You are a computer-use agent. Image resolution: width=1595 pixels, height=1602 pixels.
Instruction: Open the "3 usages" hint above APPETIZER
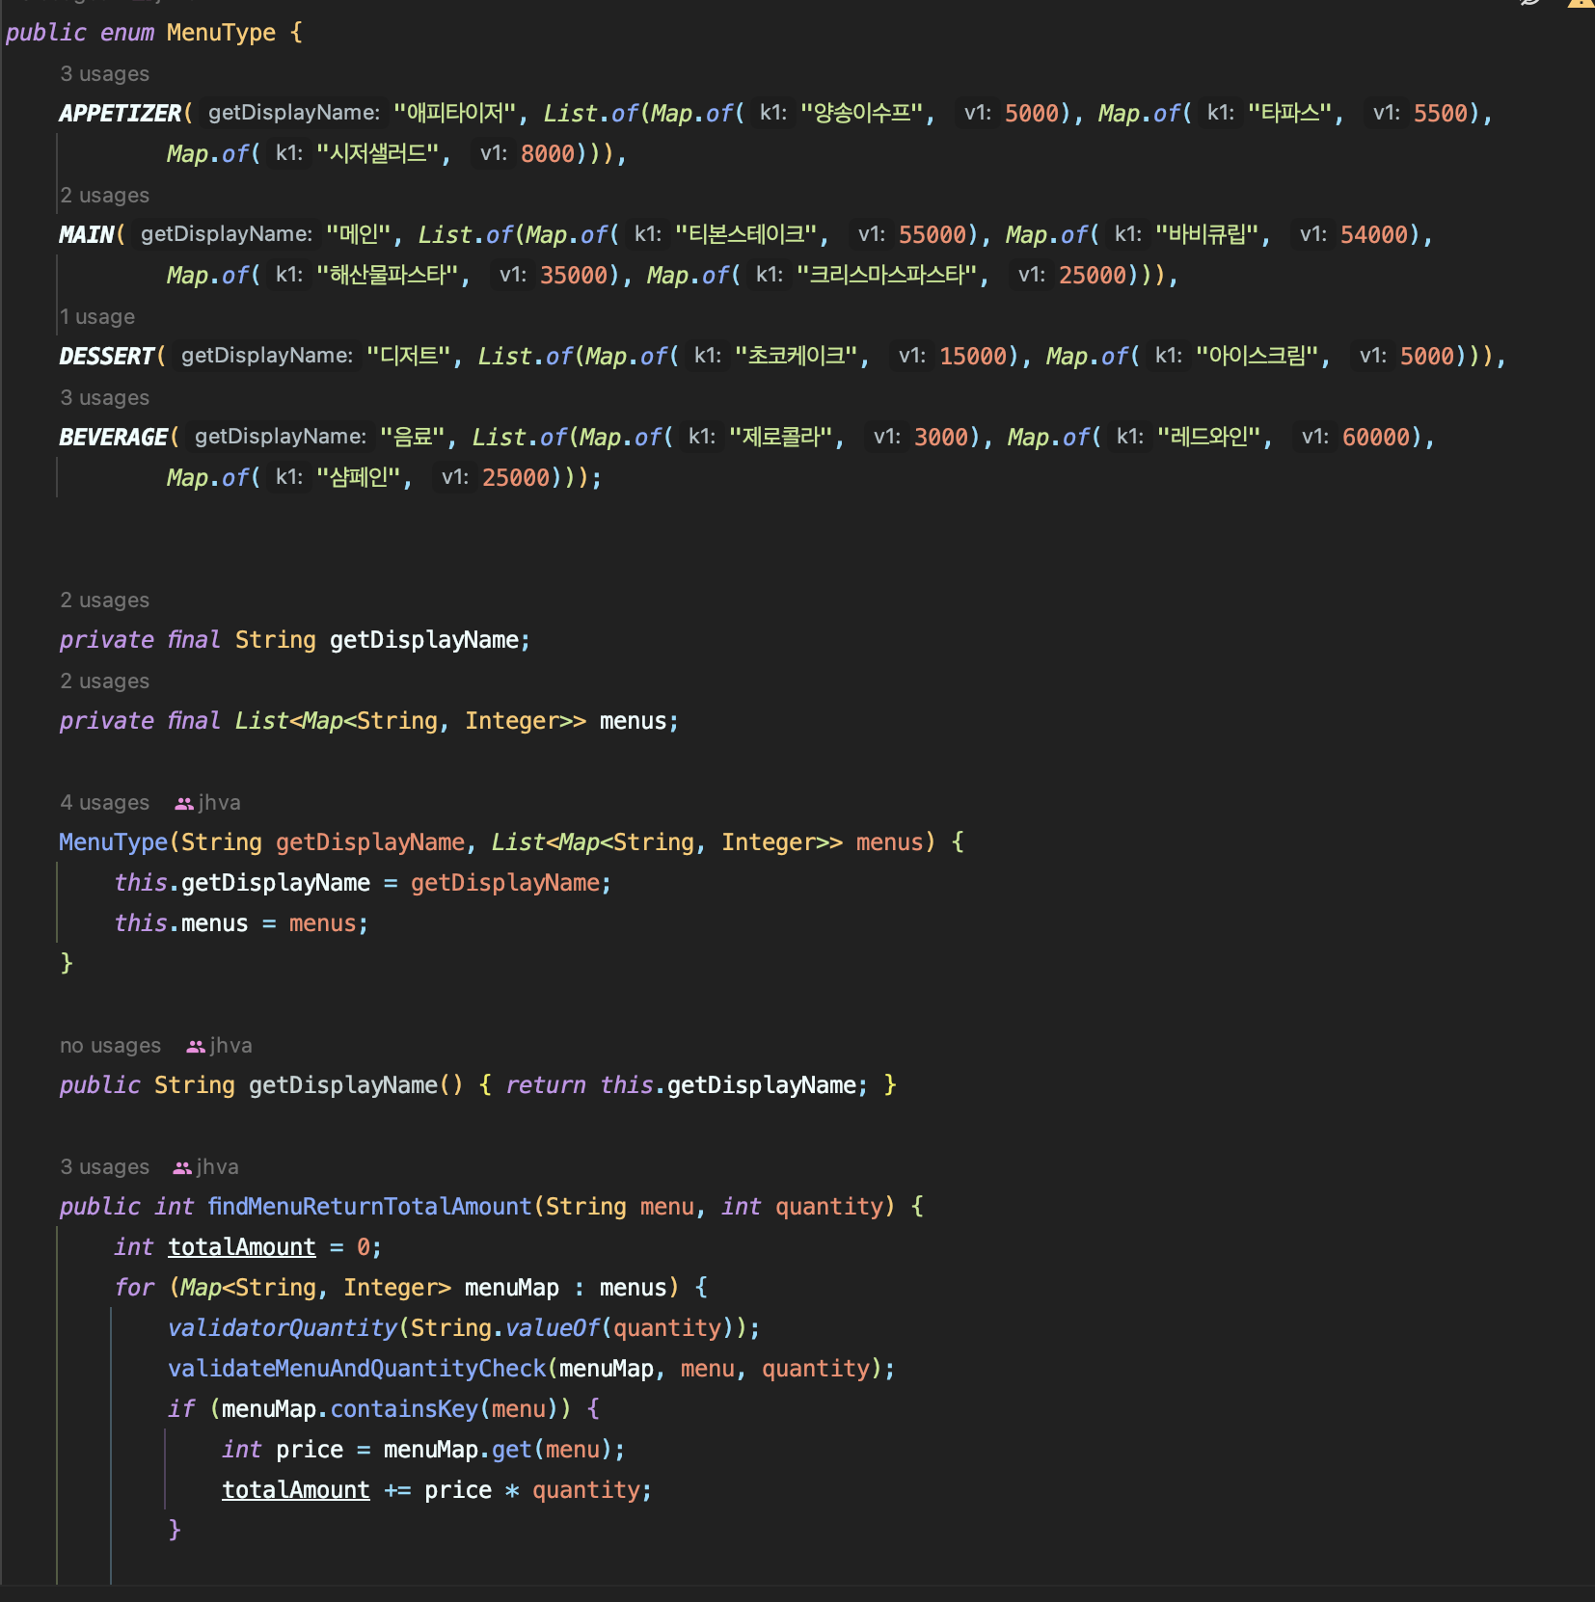pos(104,74)
